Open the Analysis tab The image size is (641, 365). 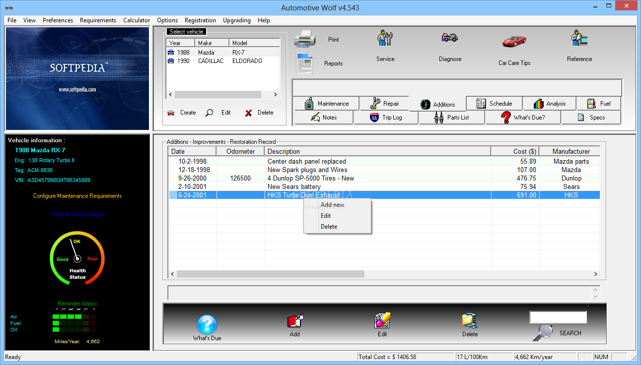549,104
